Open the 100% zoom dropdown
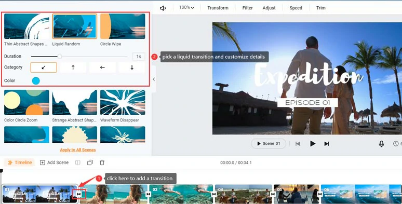Image resolution: width=402 pixels, height=204 pixels. 186,8
